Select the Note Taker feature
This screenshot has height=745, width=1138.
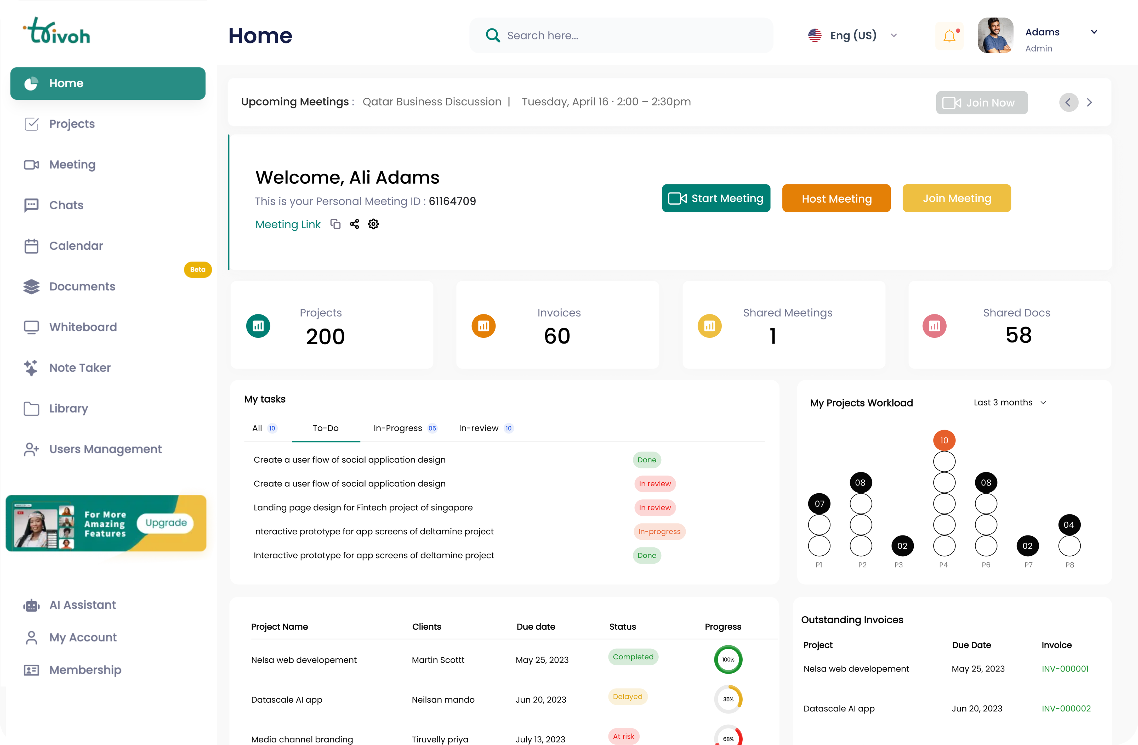(x=80, y=368)
